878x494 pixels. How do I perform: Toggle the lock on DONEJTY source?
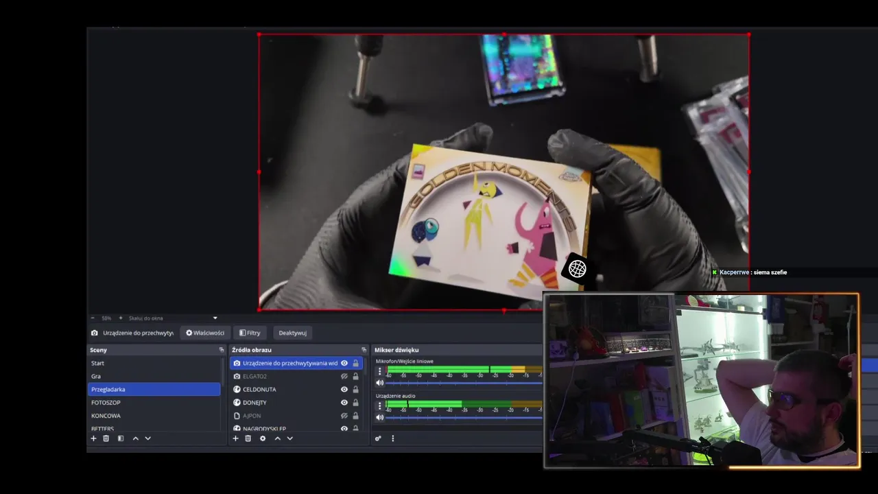tap(355, 403)
